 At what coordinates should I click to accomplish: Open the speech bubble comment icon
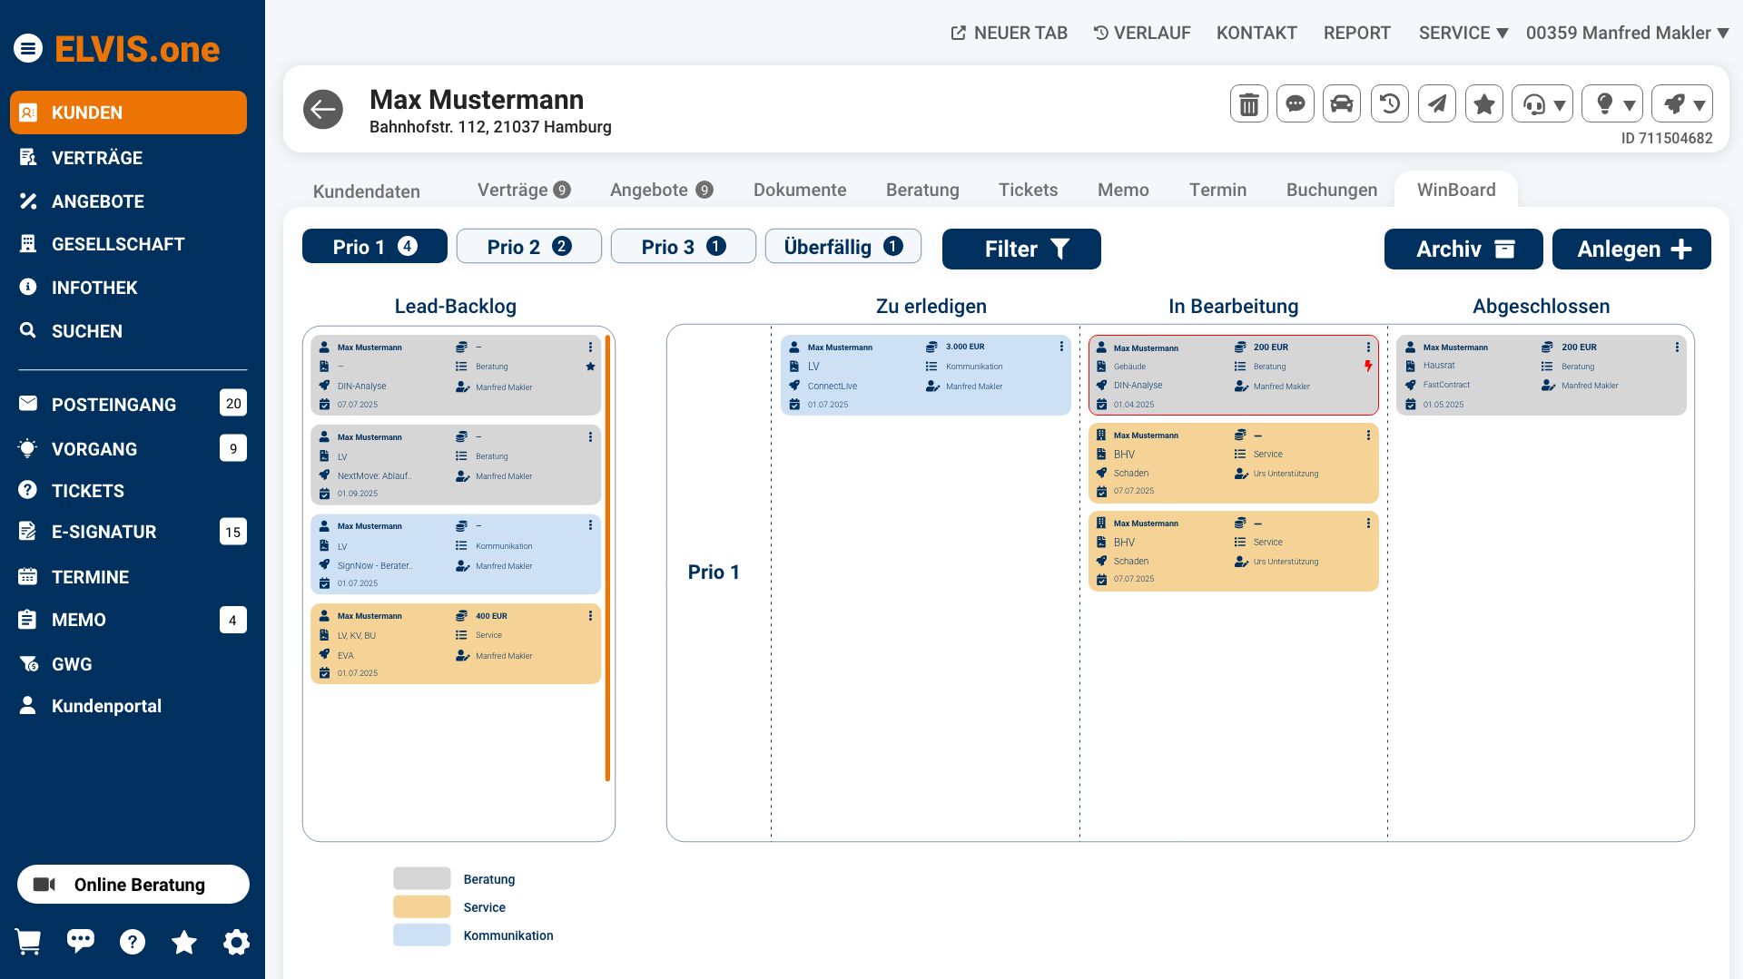coord(1296,104)
